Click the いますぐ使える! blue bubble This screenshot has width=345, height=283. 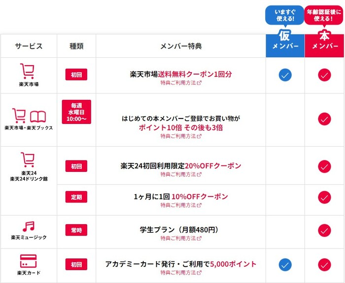[x=285, y=16]
